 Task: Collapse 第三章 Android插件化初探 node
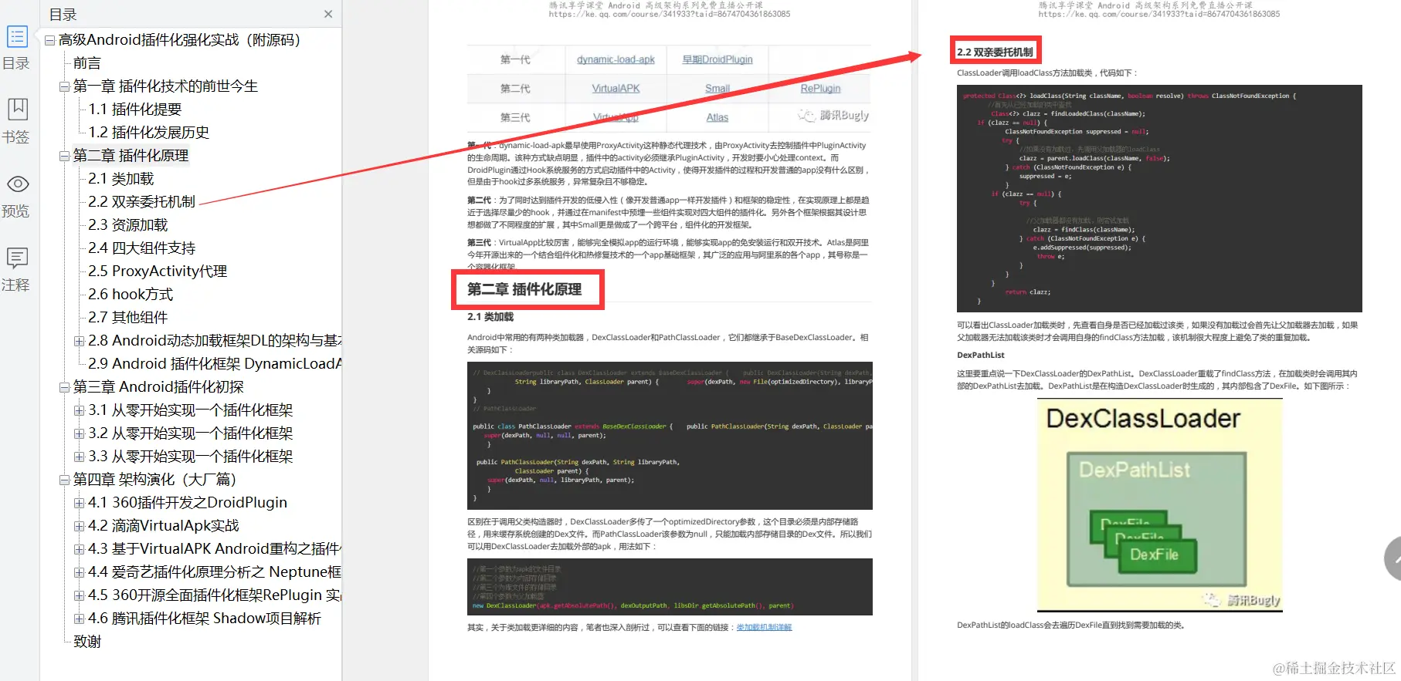[65, 387]
